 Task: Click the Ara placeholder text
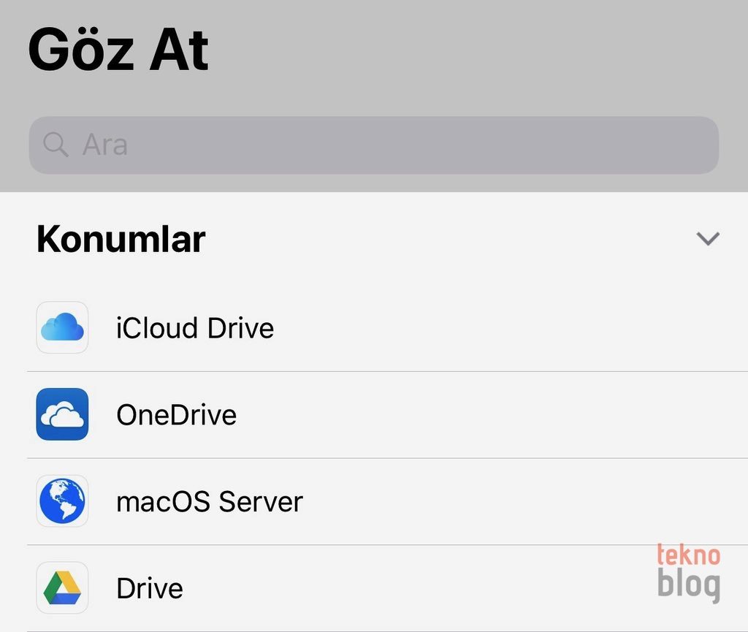point(105,145)
